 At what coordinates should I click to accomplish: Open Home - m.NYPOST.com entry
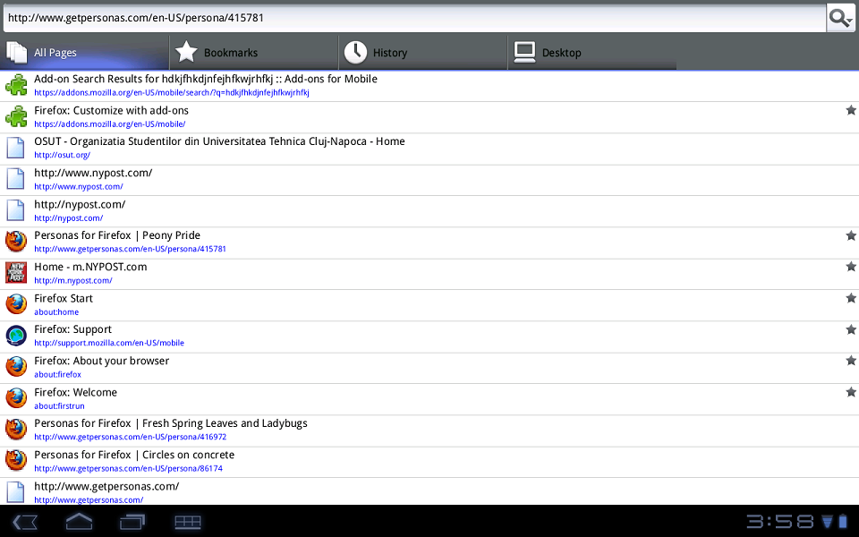pos(429,274)
